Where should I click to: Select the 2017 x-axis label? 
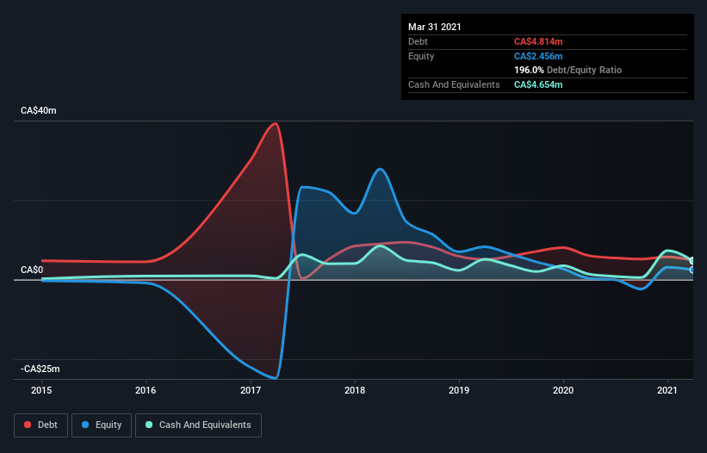(251, 390)
